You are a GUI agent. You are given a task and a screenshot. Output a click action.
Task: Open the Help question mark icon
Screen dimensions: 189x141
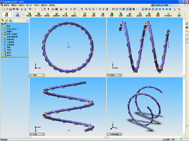click(x=71, y=9)
